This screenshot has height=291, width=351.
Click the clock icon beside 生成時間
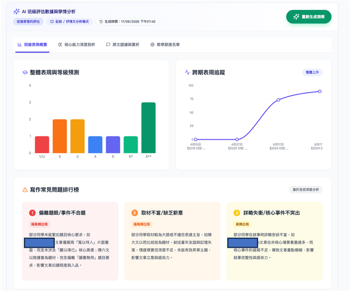(101, 22)
